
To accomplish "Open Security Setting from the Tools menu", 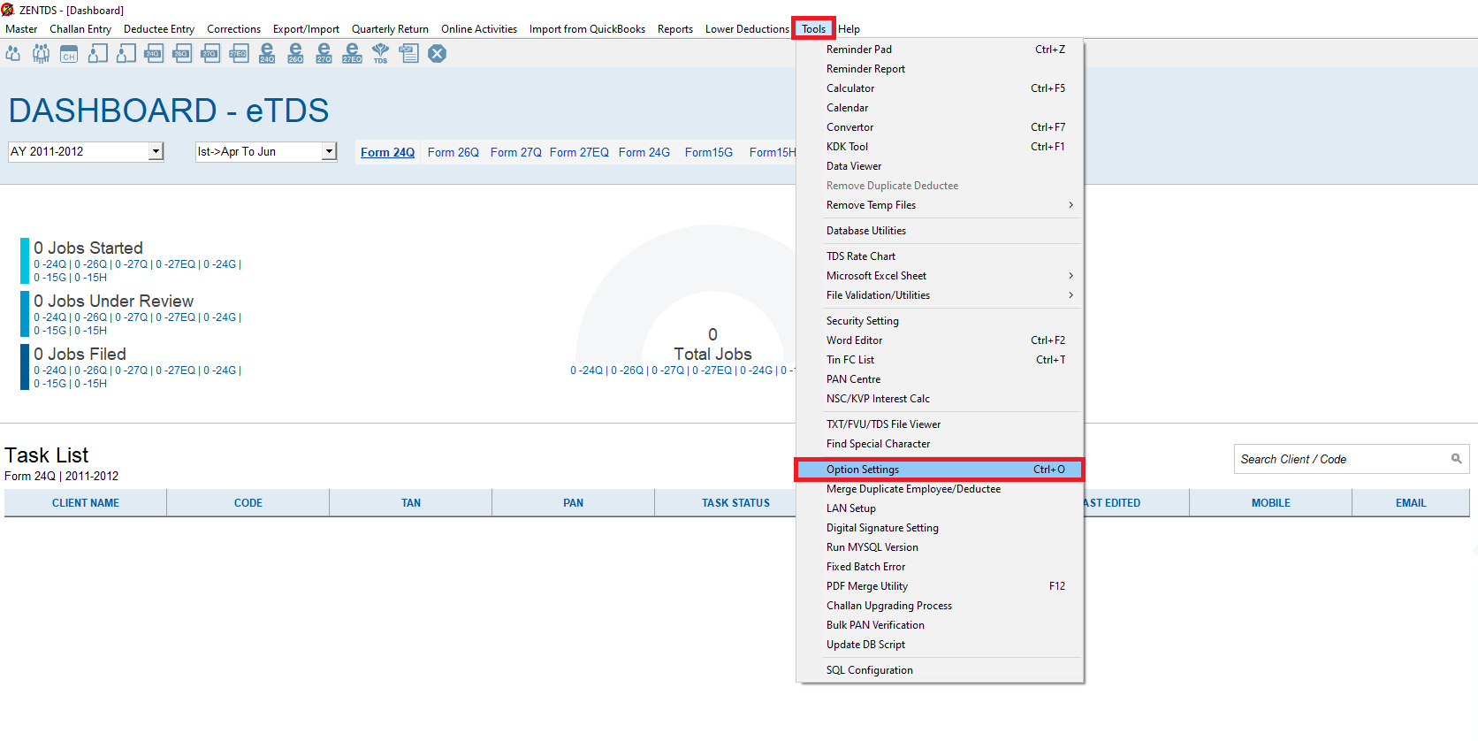I will pyautogui.click(x=940, y=321).
